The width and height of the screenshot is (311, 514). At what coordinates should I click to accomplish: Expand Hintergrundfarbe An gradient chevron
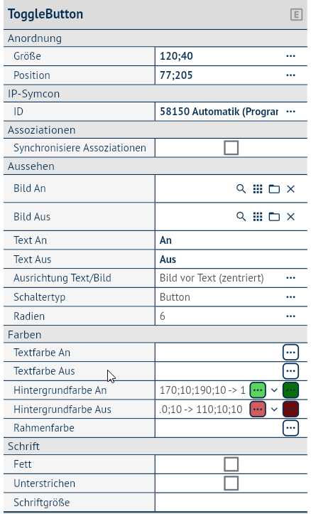pyautogui.click(x=274, y=390)
